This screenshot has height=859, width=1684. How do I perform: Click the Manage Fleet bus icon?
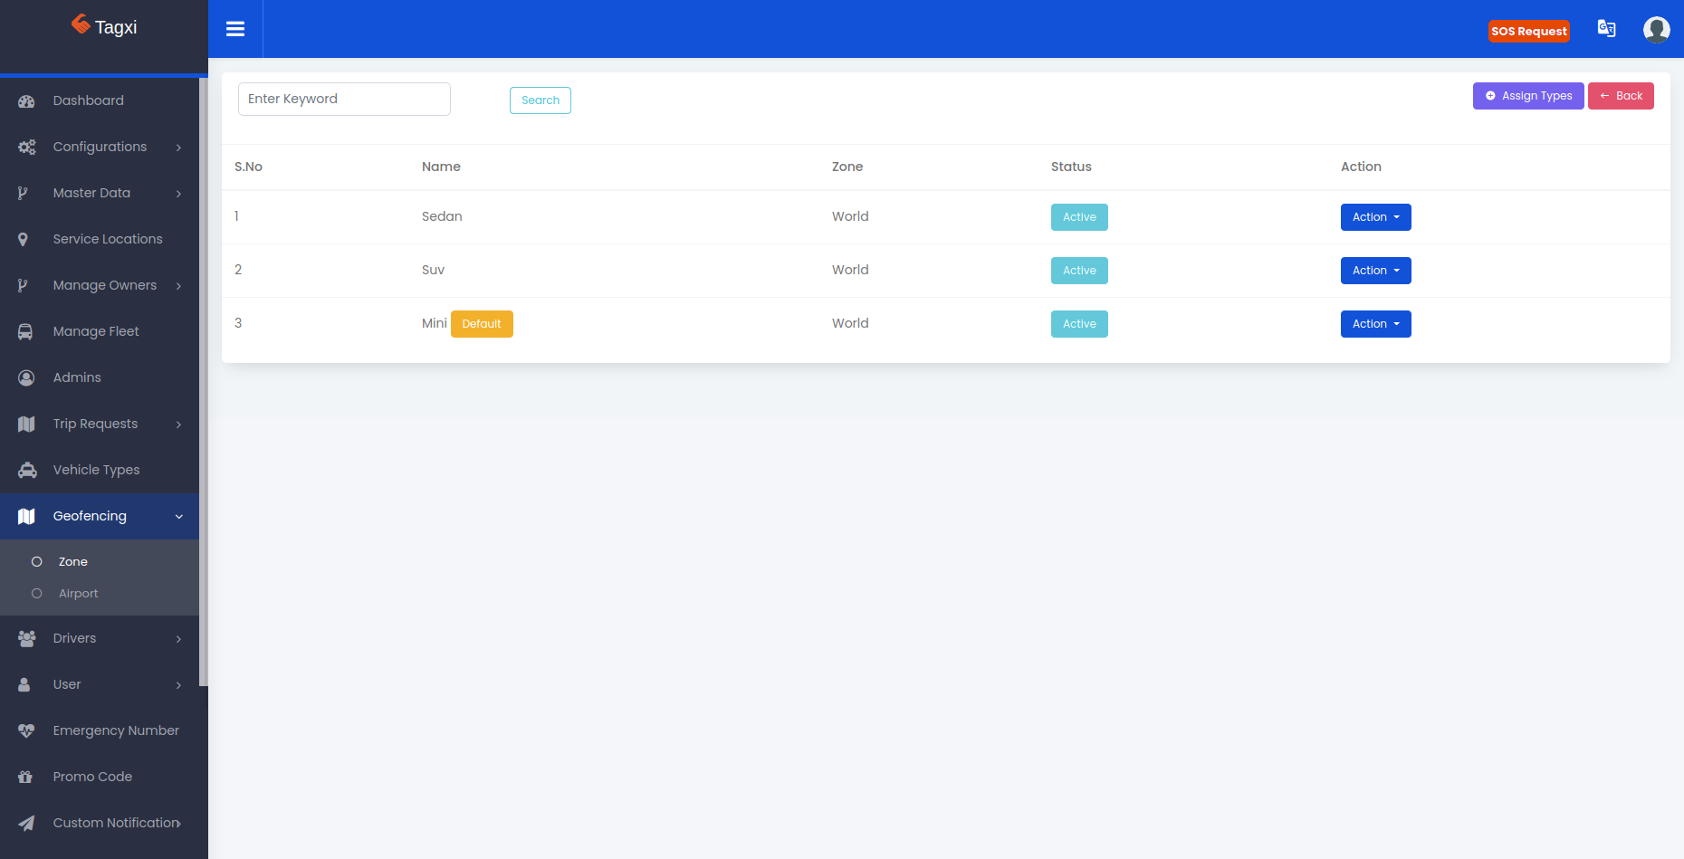point(26,332)
